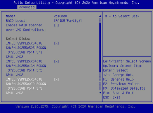
Task: Click F9: Optimized Defaults hint
Action: tap(124, 88)
